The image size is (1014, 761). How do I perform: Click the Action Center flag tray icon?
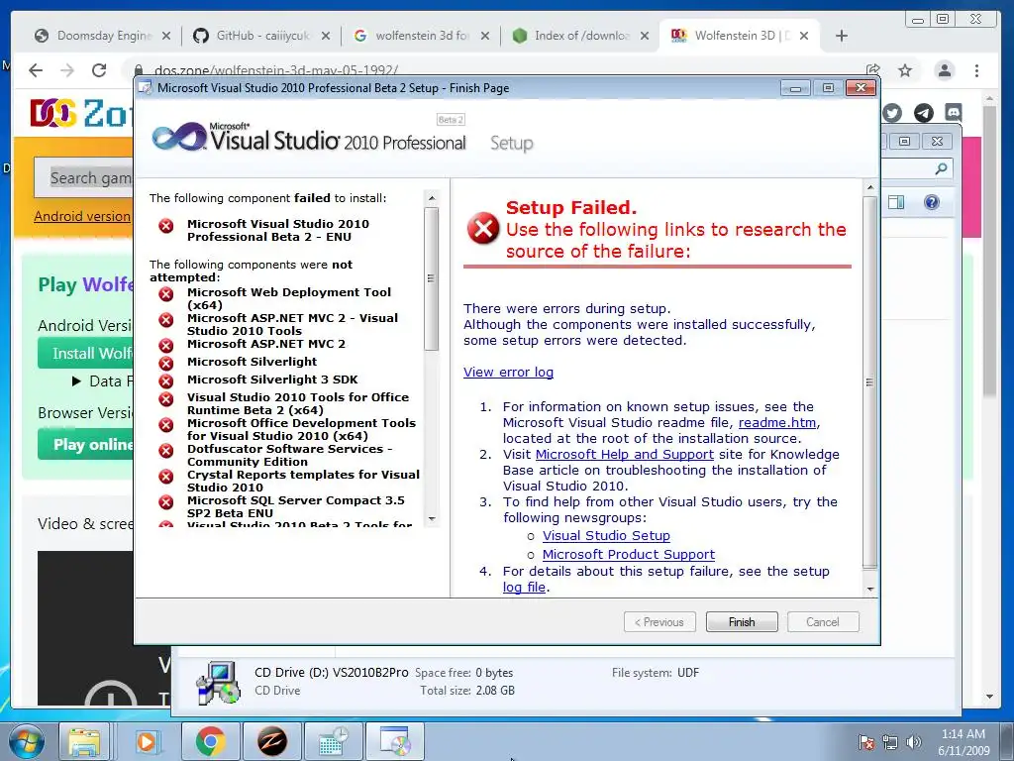[866, 742]
